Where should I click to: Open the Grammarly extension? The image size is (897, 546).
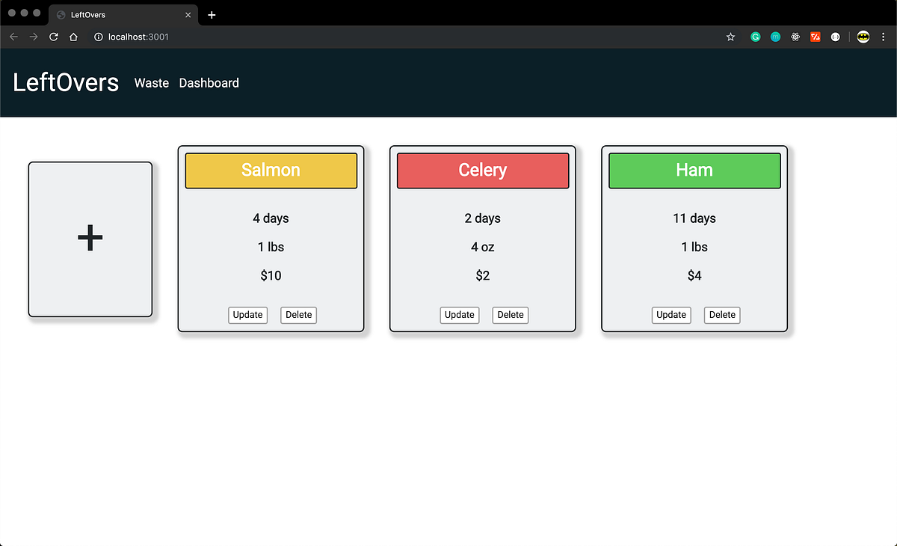[755, 36]
